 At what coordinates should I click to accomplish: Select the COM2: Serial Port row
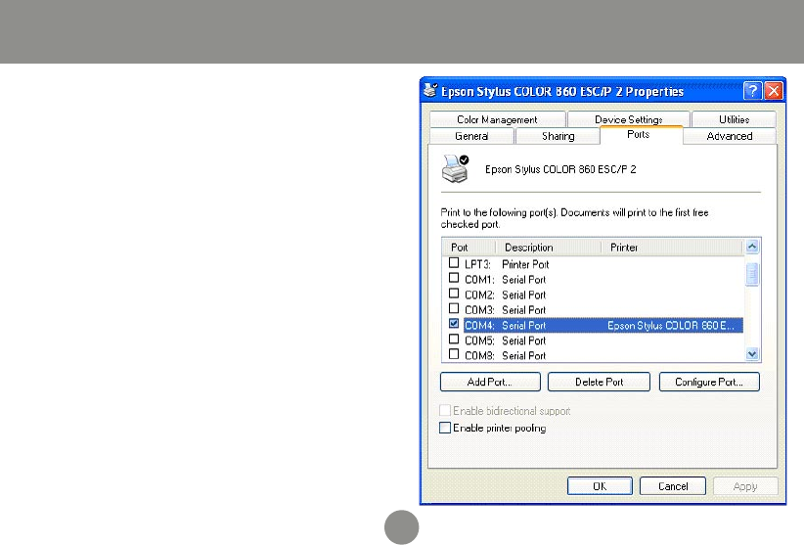coord(593,295)
